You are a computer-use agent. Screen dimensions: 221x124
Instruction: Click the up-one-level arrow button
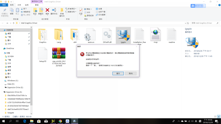14,23
